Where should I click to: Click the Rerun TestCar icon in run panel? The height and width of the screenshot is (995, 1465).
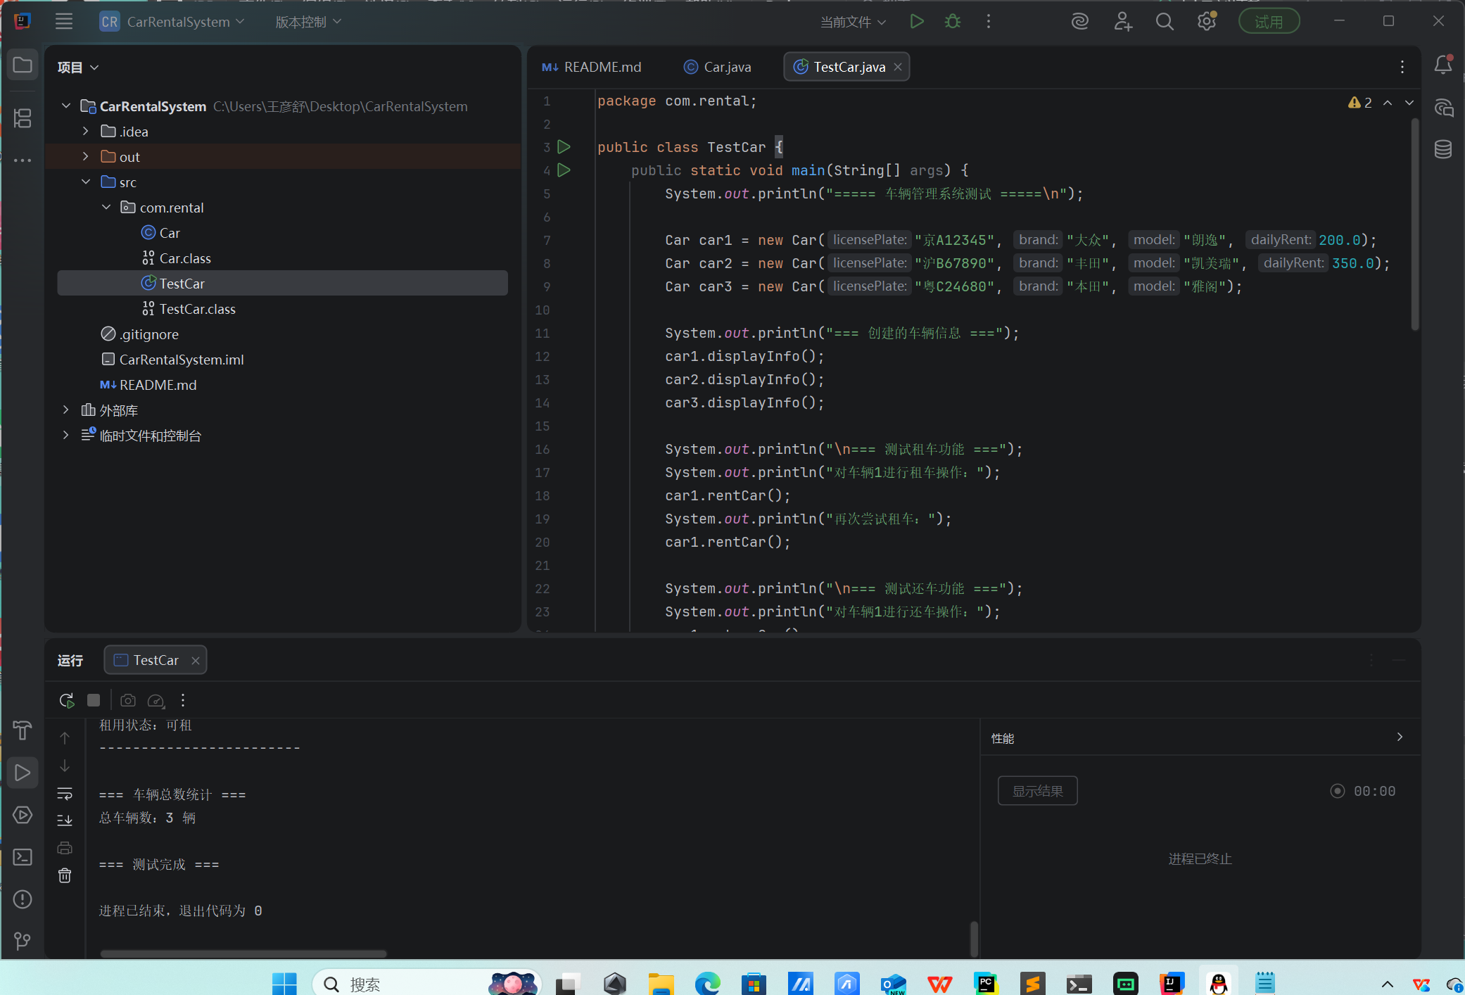66,700
